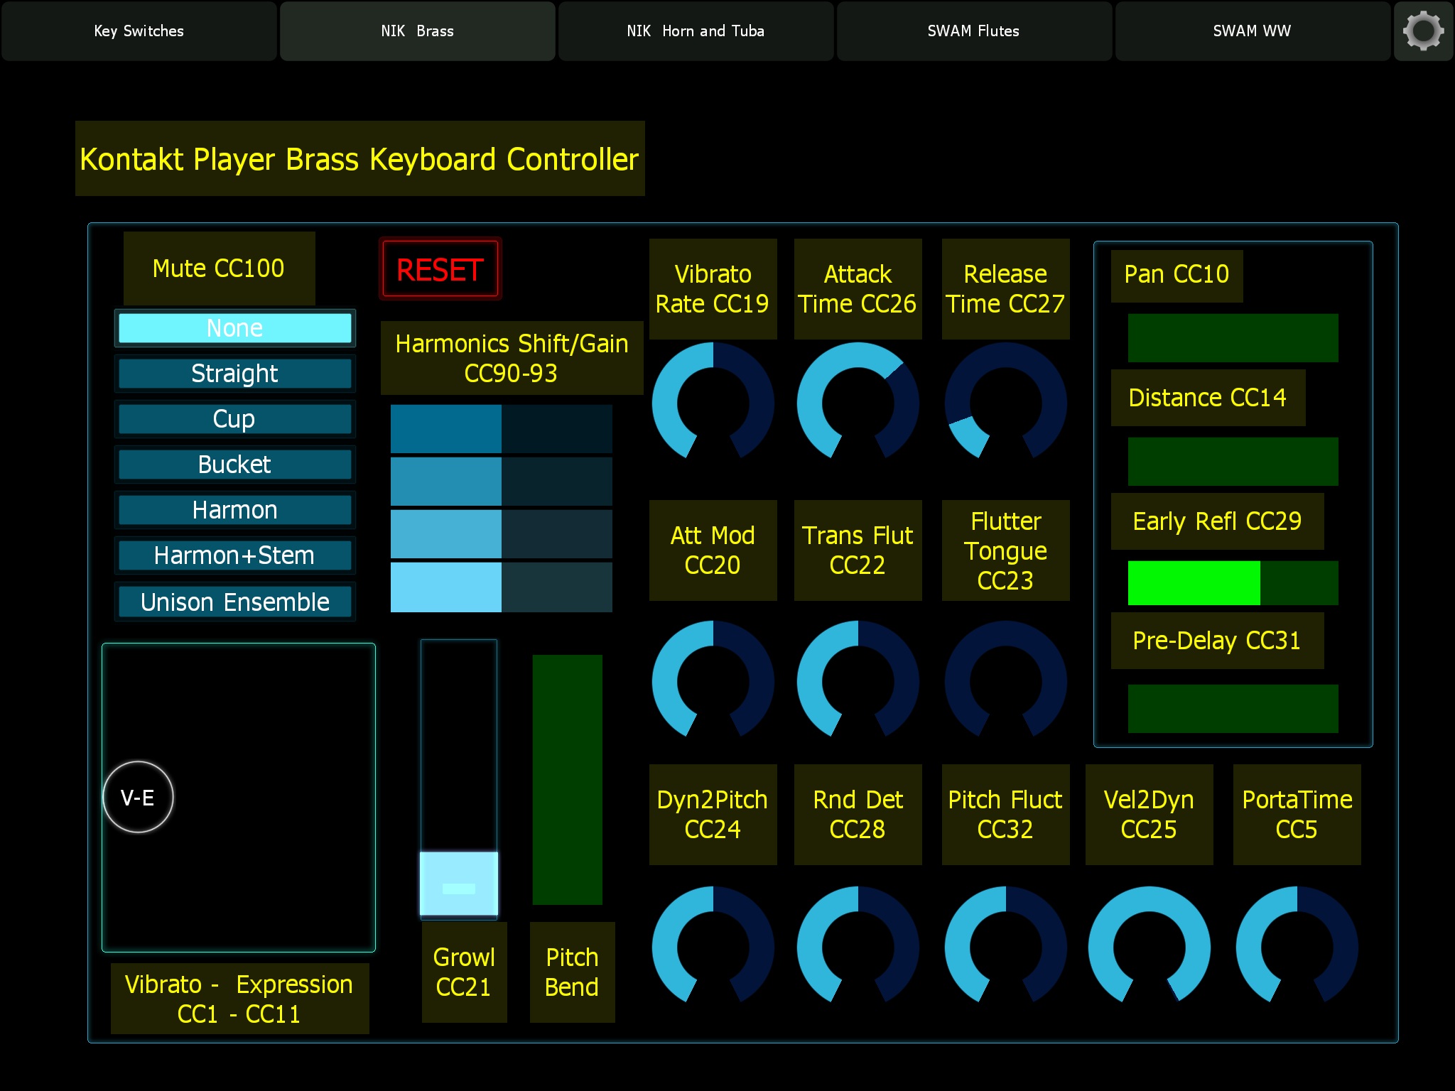Click the Early Refl CC29 label

point(1218,521)
